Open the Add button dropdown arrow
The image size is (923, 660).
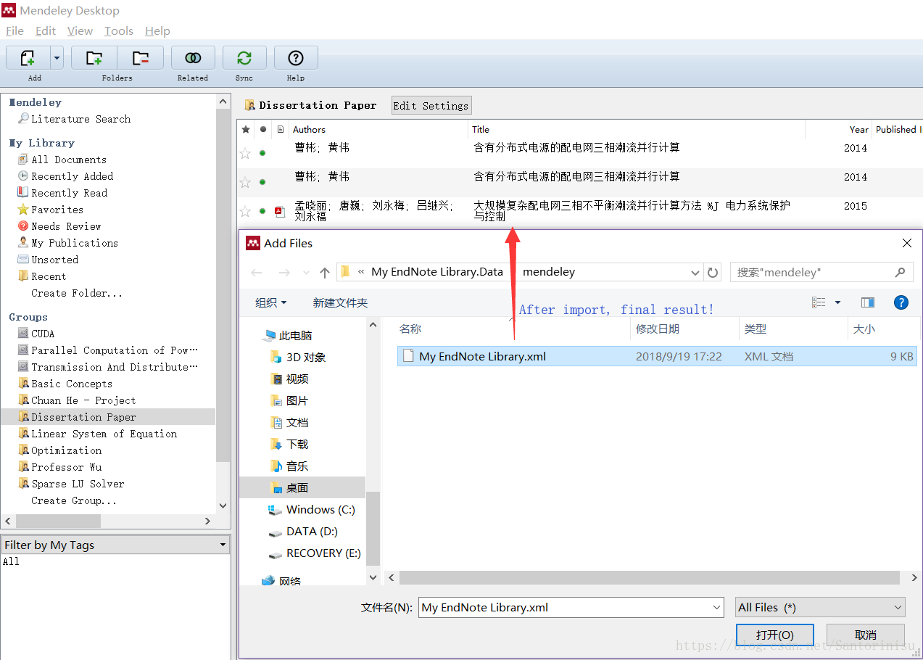click(57, 58)
